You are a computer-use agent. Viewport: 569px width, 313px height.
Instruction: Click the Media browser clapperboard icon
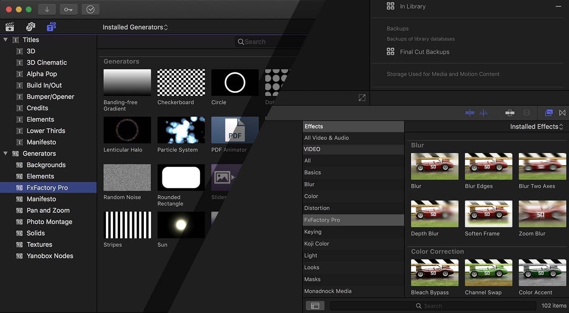coord(10,26)
